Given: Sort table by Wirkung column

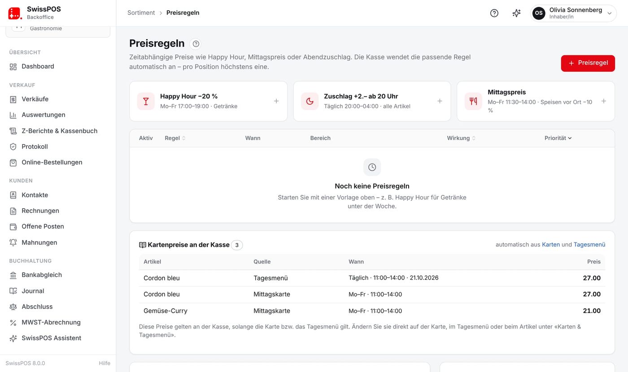Looking at the screenshot, I should pos(461,138).
